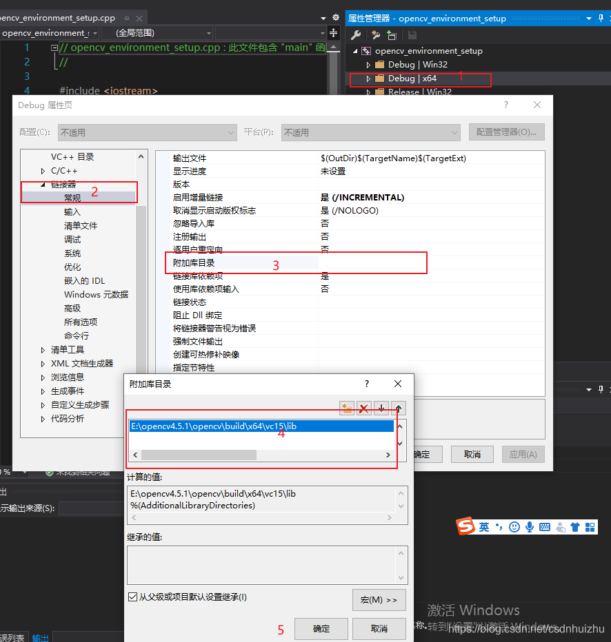Click the add existing property sheet icon
Image resolution: width=611 pixels, height=642 pixels.
[392, 35]
